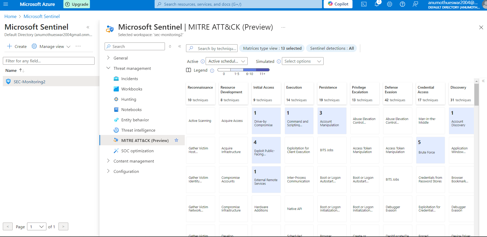Expand the right side pane chevron
487x237 pixels.
(x=483, y=81)
